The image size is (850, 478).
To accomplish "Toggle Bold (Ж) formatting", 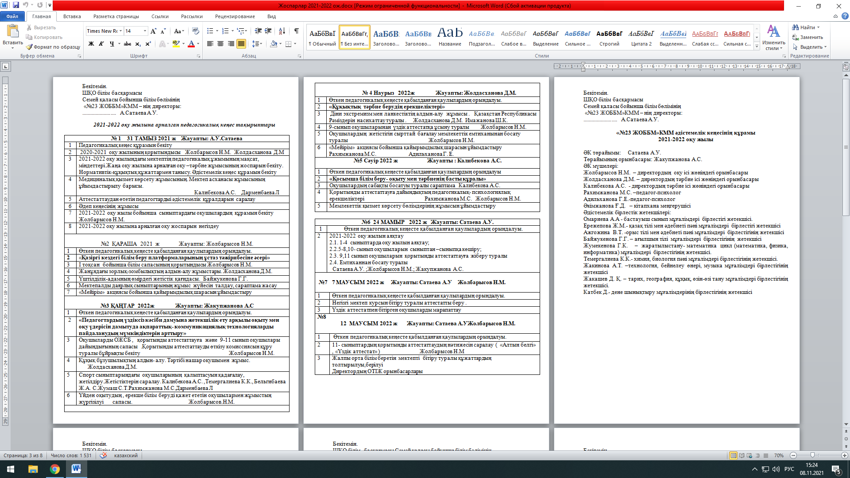I will [91, 44].
